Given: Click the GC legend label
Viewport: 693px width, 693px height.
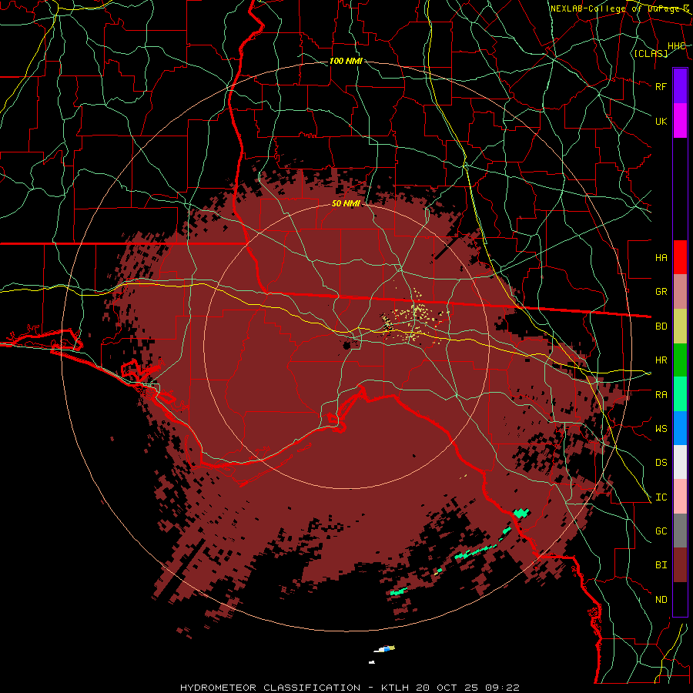Looking at the screenshot, I should (x=661, y=531).
